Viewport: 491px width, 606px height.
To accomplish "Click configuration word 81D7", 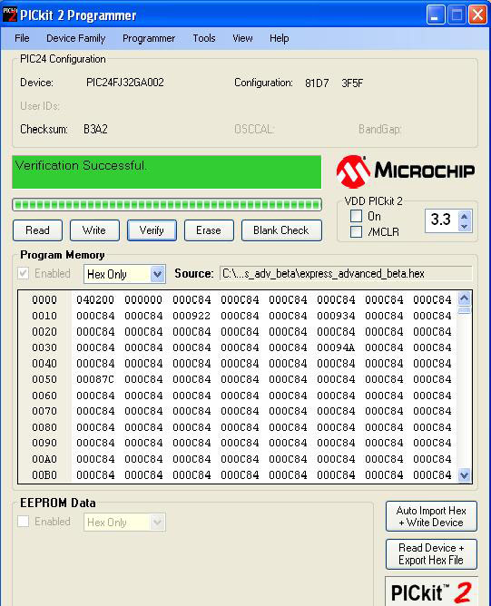I will pos(317,83).
